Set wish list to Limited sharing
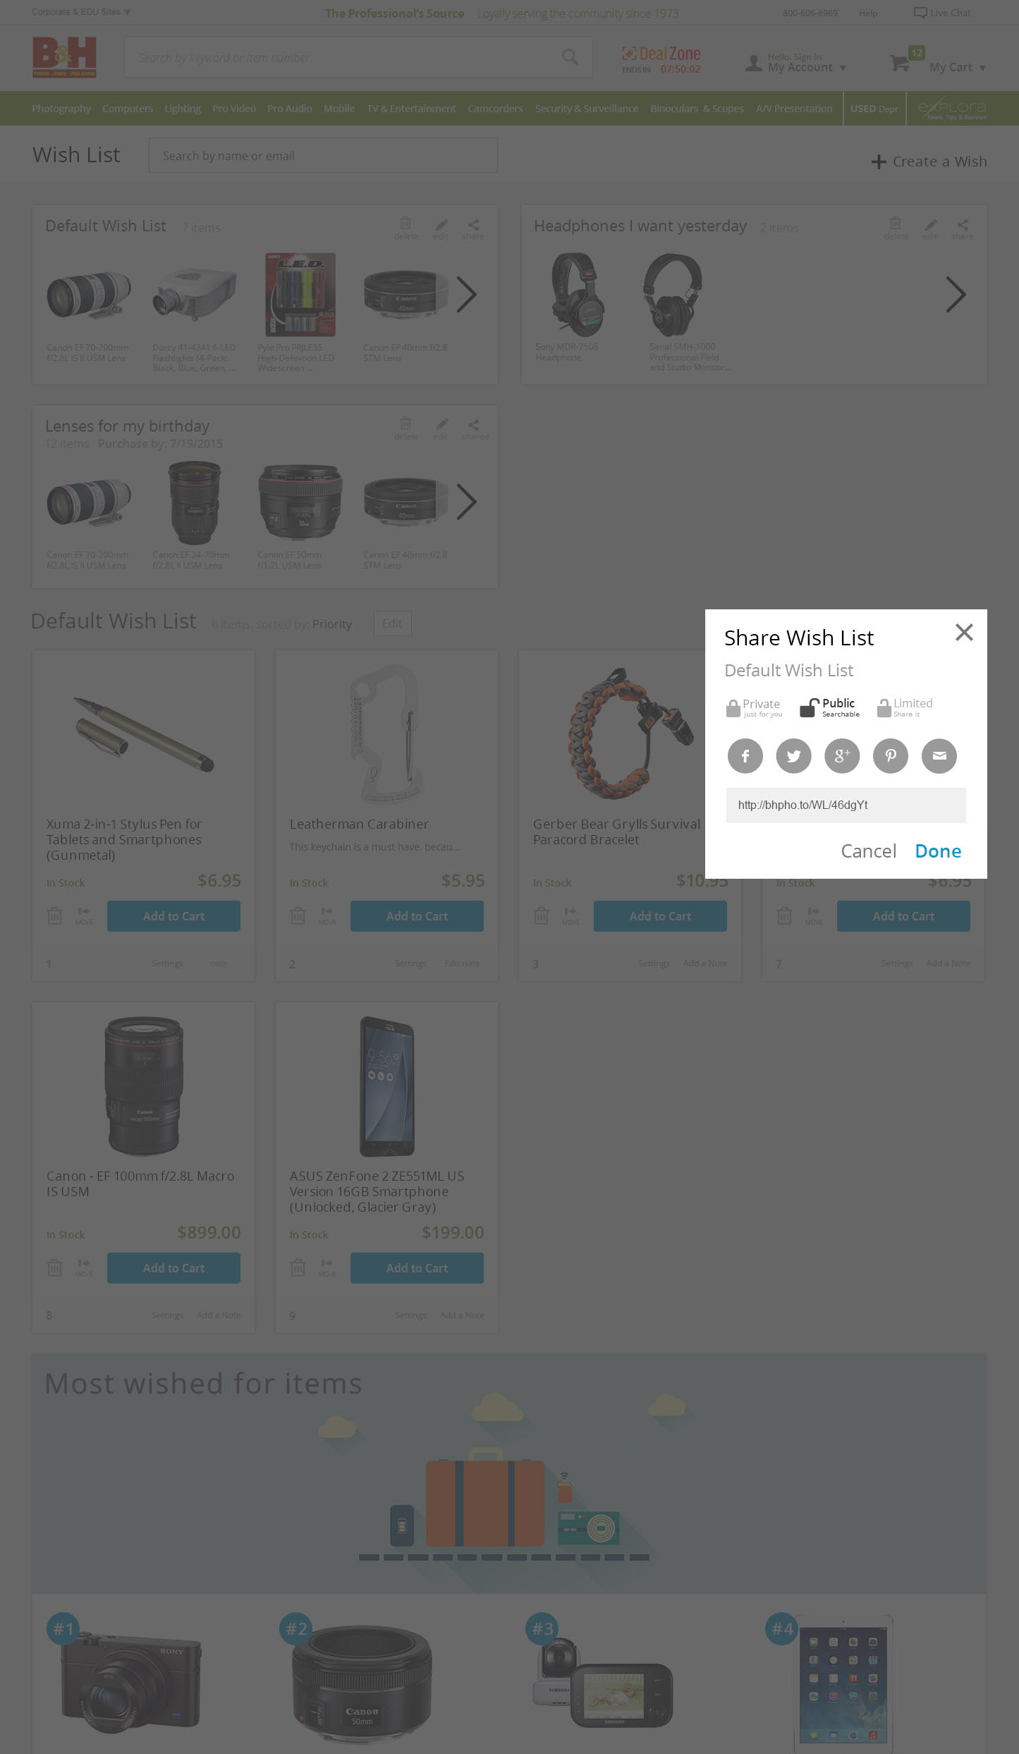 pyautogui.click(x=905, y=707)
